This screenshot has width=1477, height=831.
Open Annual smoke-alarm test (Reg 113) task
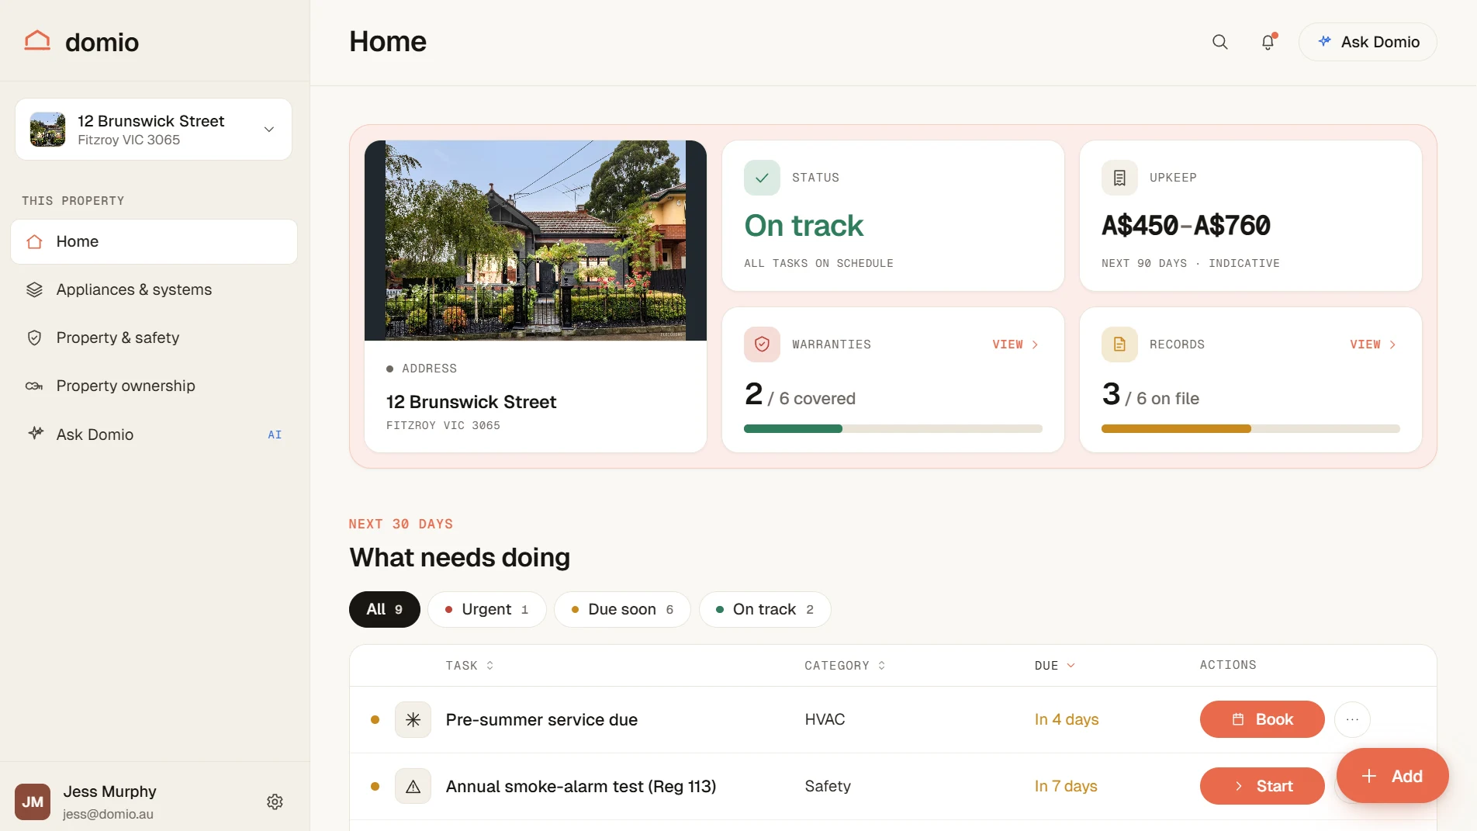point(581,787)
